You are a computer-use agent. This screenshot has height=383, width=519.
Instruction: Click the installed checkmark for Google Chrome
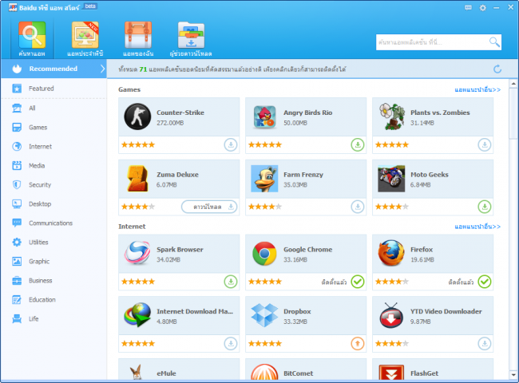(x=358, y=282)
